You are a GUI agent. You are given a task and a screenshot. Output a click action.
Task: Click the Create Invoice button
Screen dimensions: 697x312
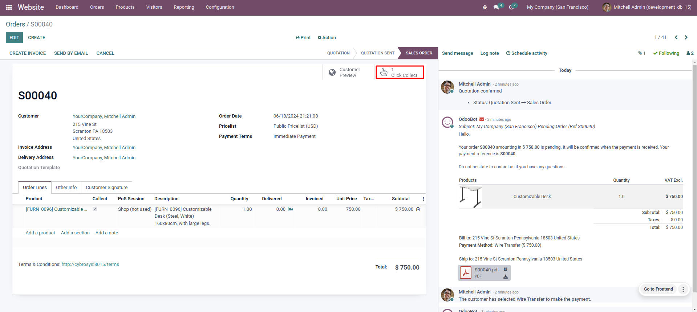point(28,53)
